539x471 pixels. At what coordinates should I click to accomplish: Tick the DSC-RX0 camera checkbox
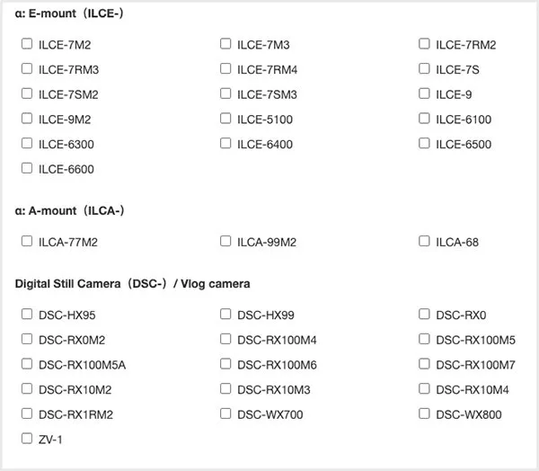coord(424,315)
